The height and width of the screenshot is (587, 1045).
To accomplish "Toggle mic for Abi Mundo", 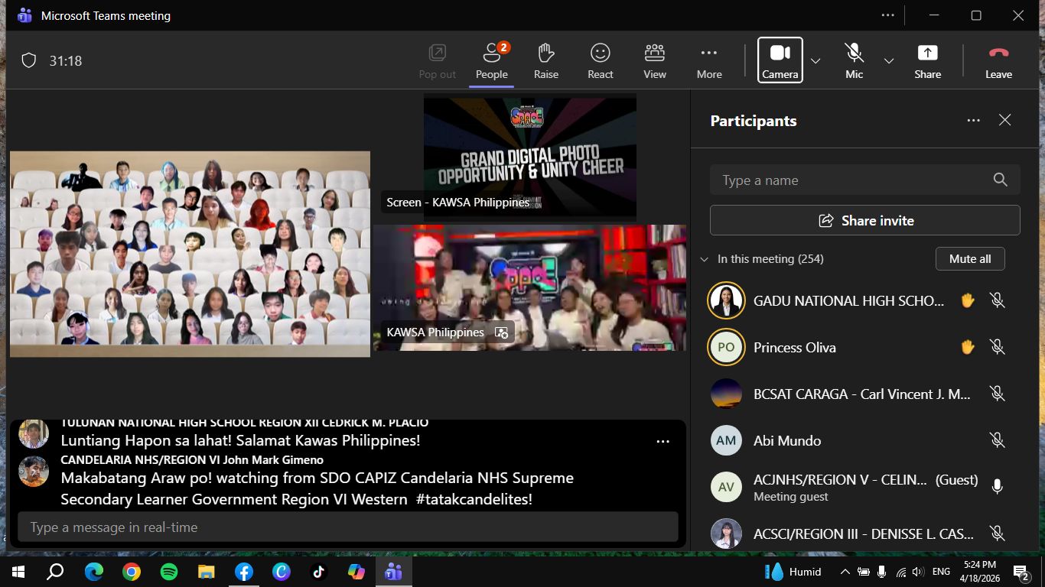I will pyautogui.click(x=997, y=440).
